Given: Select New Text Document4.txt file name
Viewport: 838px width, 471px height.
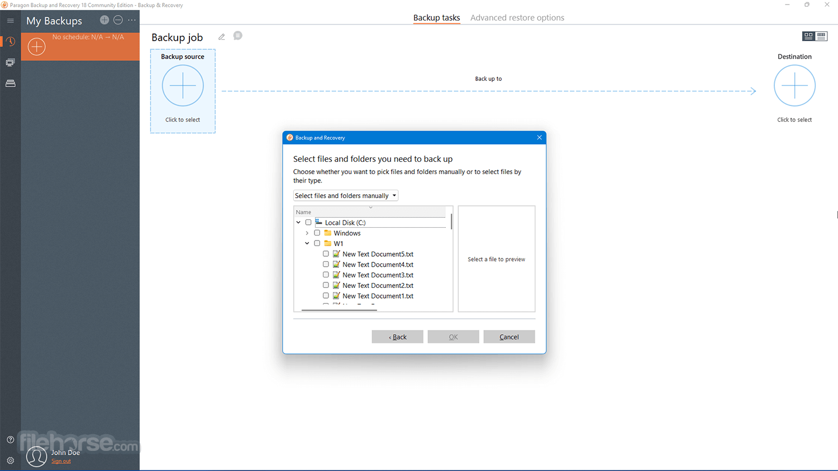Looking at the screenshot, I should 378,265.
